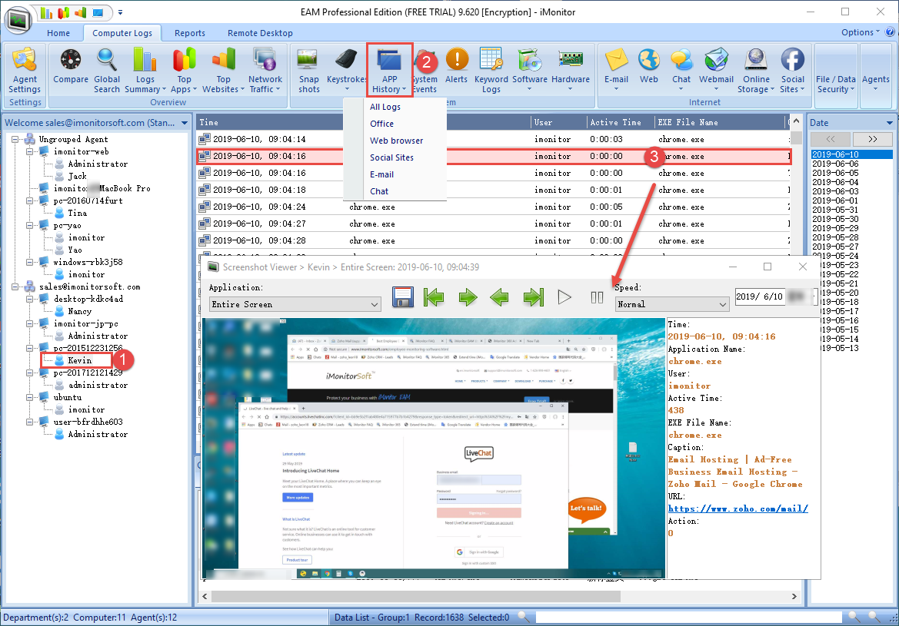Choose Web browser from the APP History menu

coord(396,141)
